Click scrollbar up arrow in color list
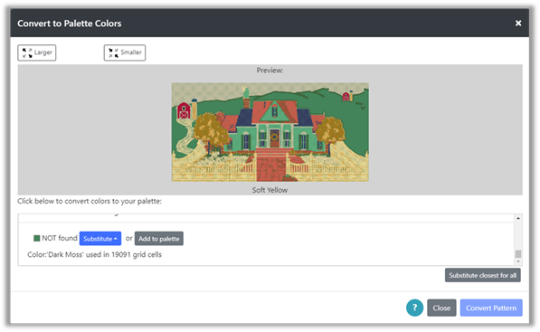 [x=518, y=218]
